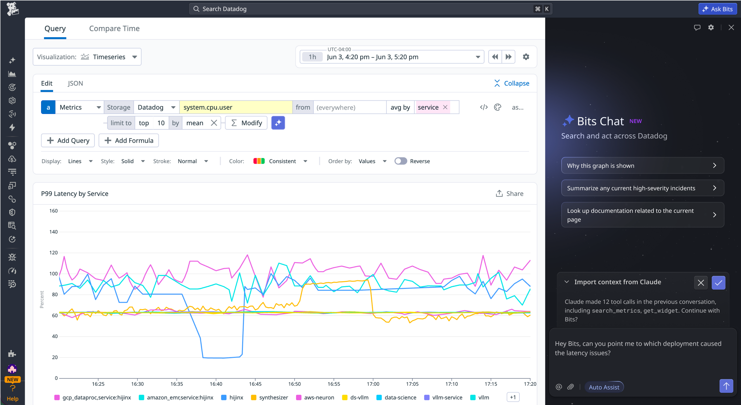Image resolution: width=741 pixels, height=405 pixels.
Task: Click the Add Query button
Action: click(x=68, y=140)
